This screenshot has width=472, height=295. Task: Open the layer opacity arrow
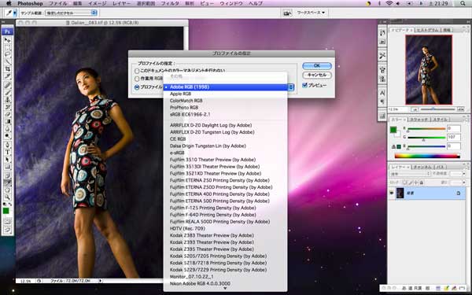click(464, 174)
